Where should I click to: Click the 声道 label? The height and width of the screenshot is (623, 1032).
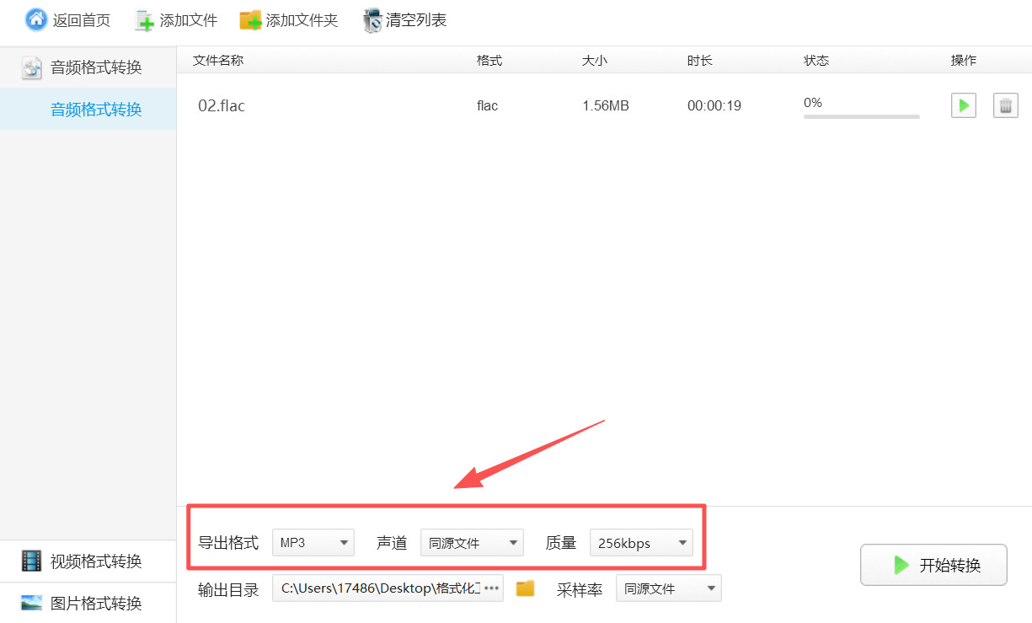coord(392,543)
